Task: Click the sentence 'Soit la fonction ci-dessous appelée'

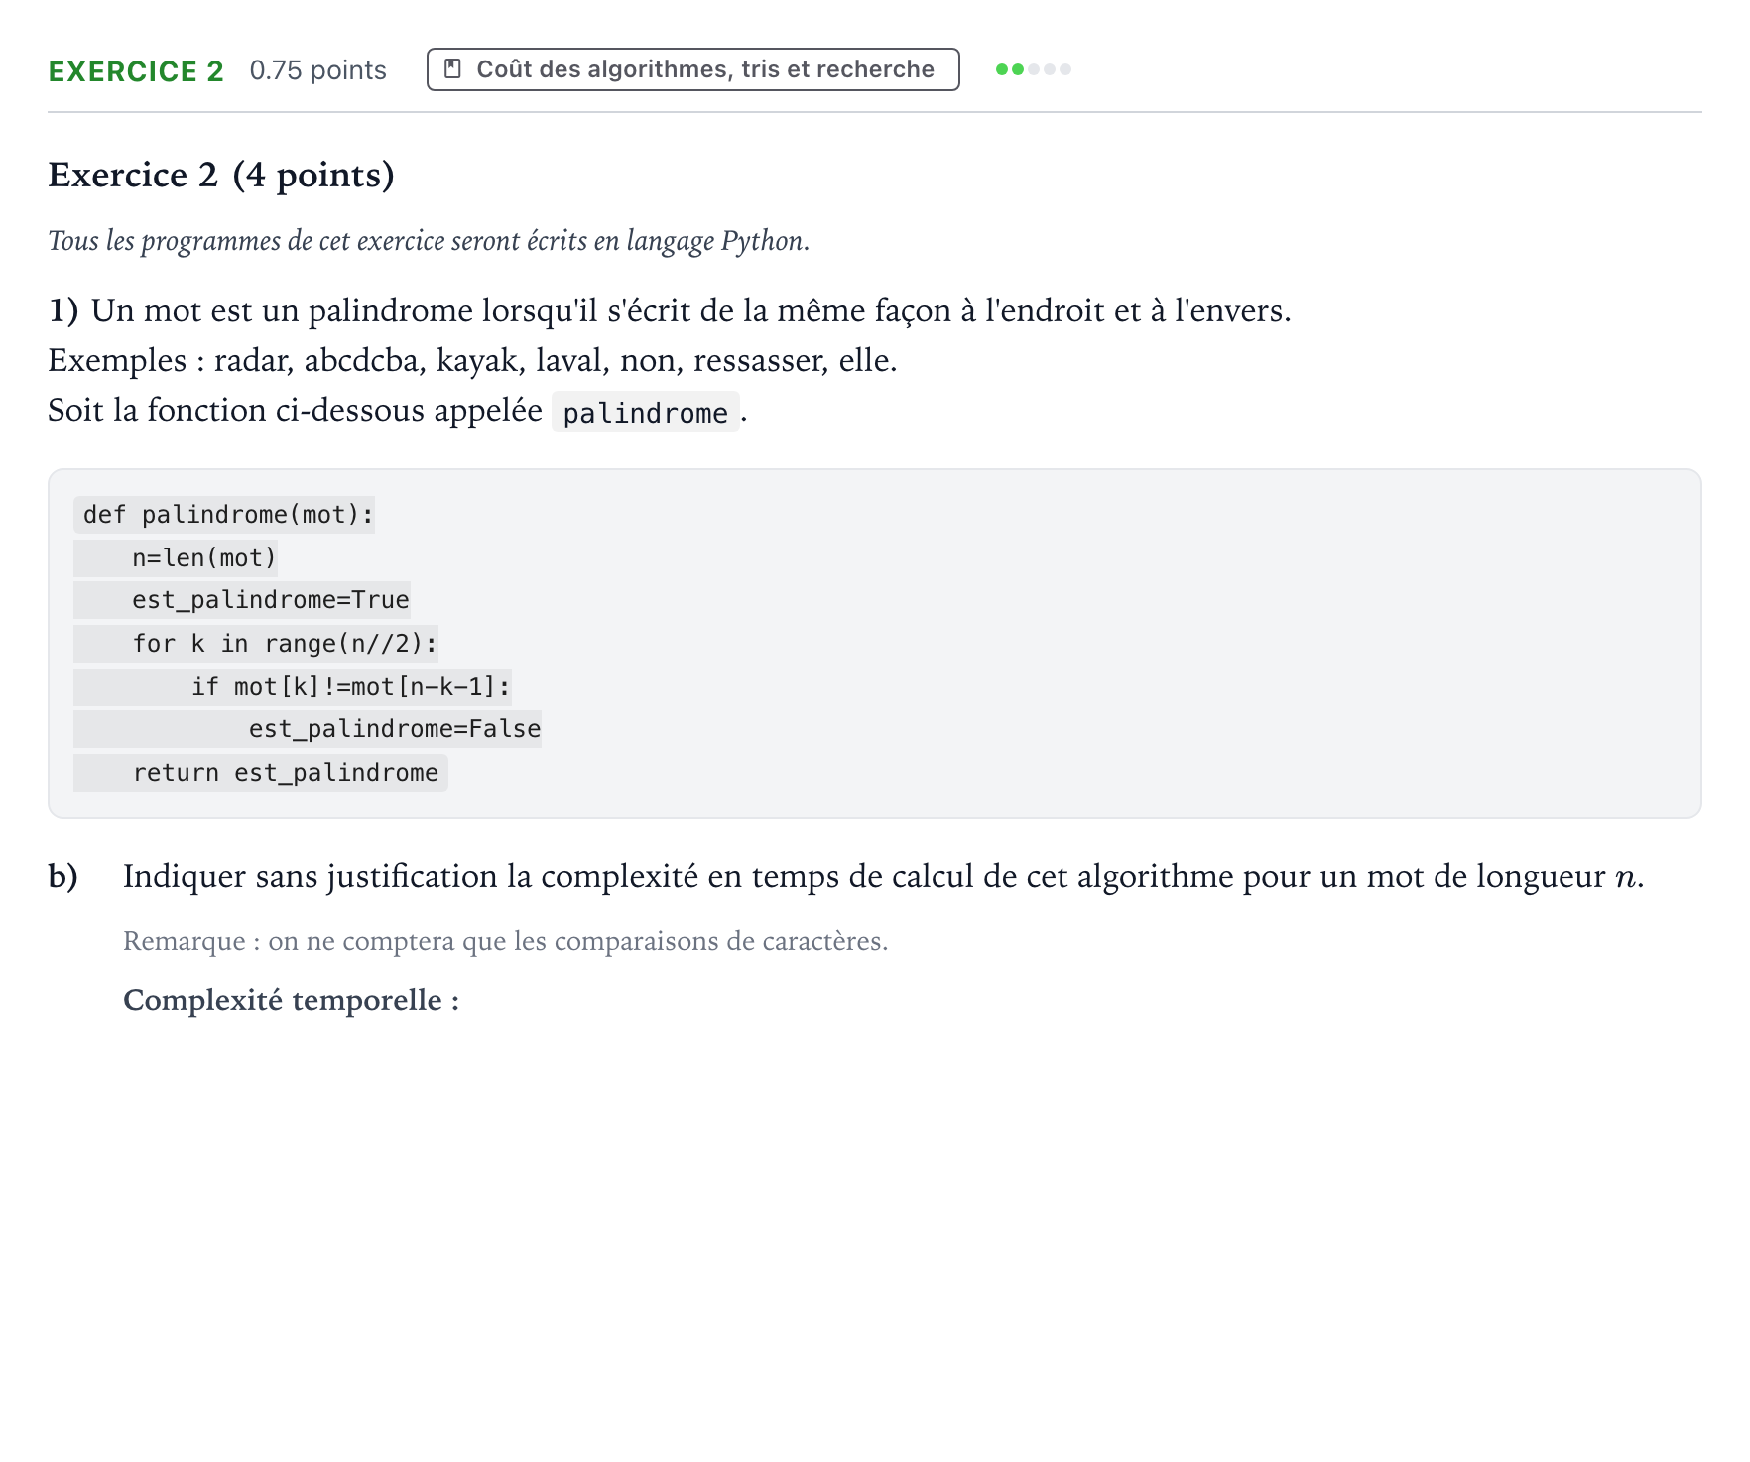Action: point(296,411)
